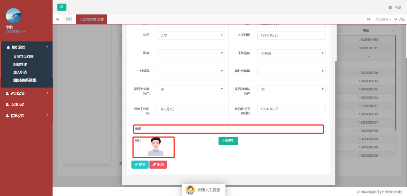407x196 pixels.
Task: Click the user avatar picture in sidebar
Action: click(x=13, y=16)
